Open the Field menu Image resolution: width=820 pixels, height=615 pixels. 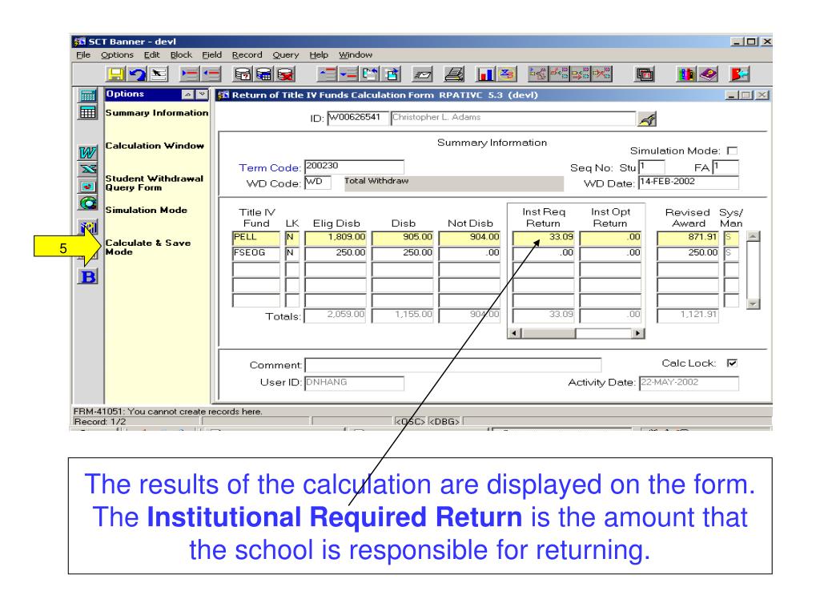pyautogui.click(x=211, y=55)
